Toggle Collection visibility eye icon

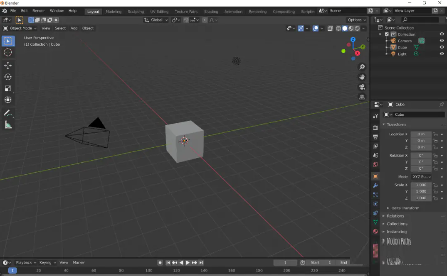[442, 34]
